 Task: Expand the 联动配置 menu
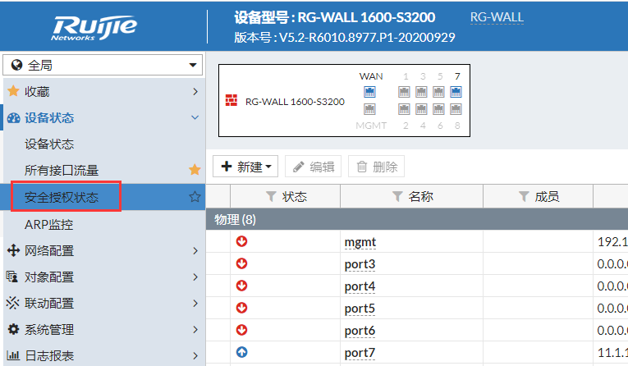point(103,304)
